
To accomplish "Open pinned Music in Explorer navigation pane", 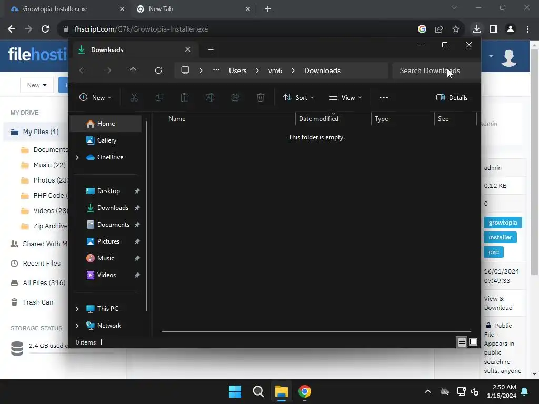I will [x=105, y=258].
